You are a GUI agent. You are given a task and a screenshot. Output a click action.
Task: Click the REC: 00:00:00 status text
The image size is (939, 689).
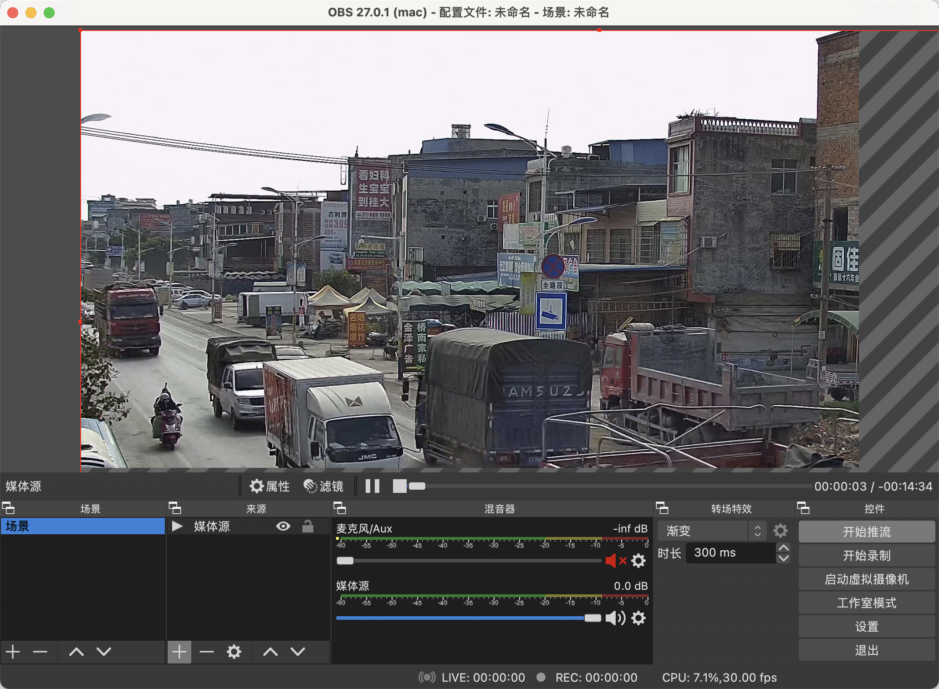click(x=596, y=678)
